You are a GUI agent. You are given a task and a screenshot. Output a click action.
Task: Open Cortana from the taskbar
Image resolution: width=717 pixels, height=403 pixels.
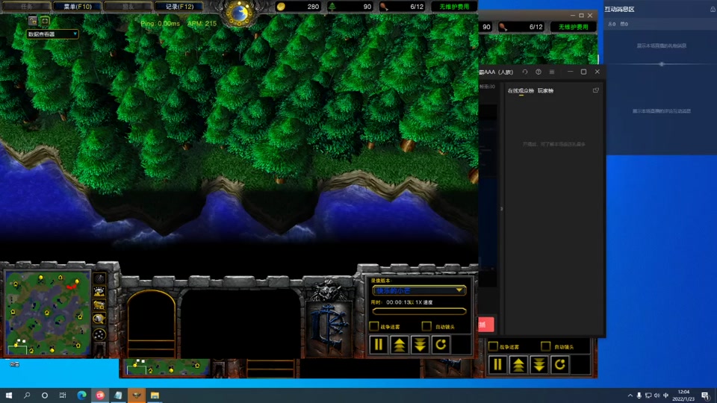coord(44,396)
